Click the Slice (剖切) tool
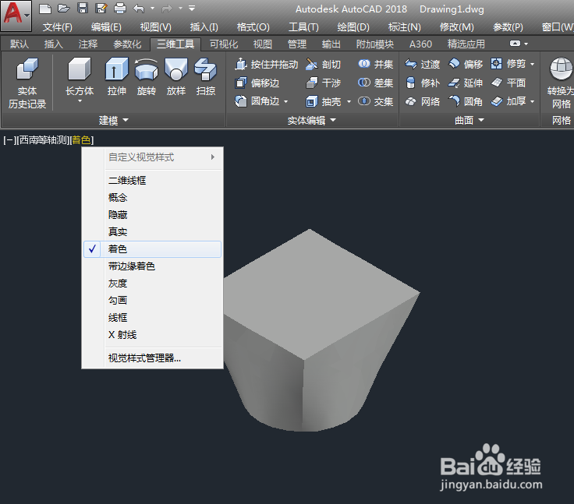 click(x=323, y=65)
